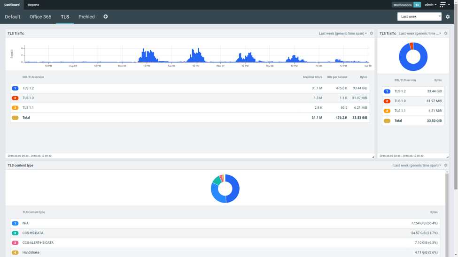Switch to the Prehled dashboard tab
This screenshot has height=257, width=458.
tap(86, 16)
